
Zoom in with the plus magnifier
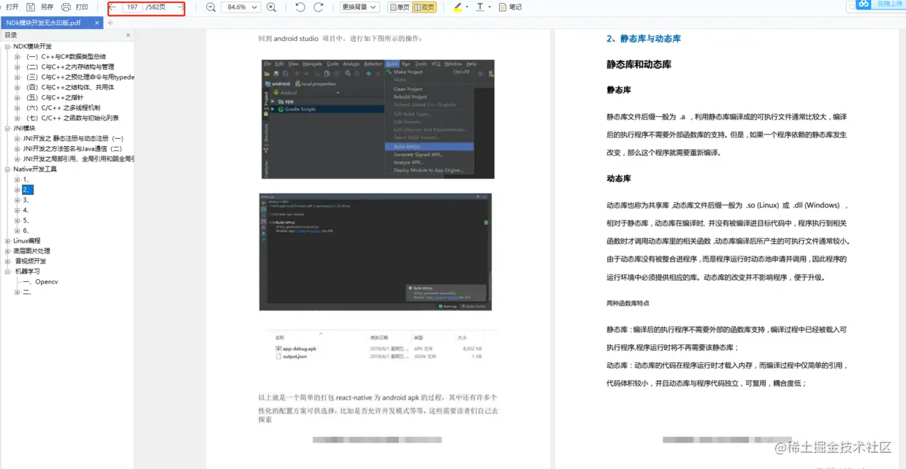[272, 7]
